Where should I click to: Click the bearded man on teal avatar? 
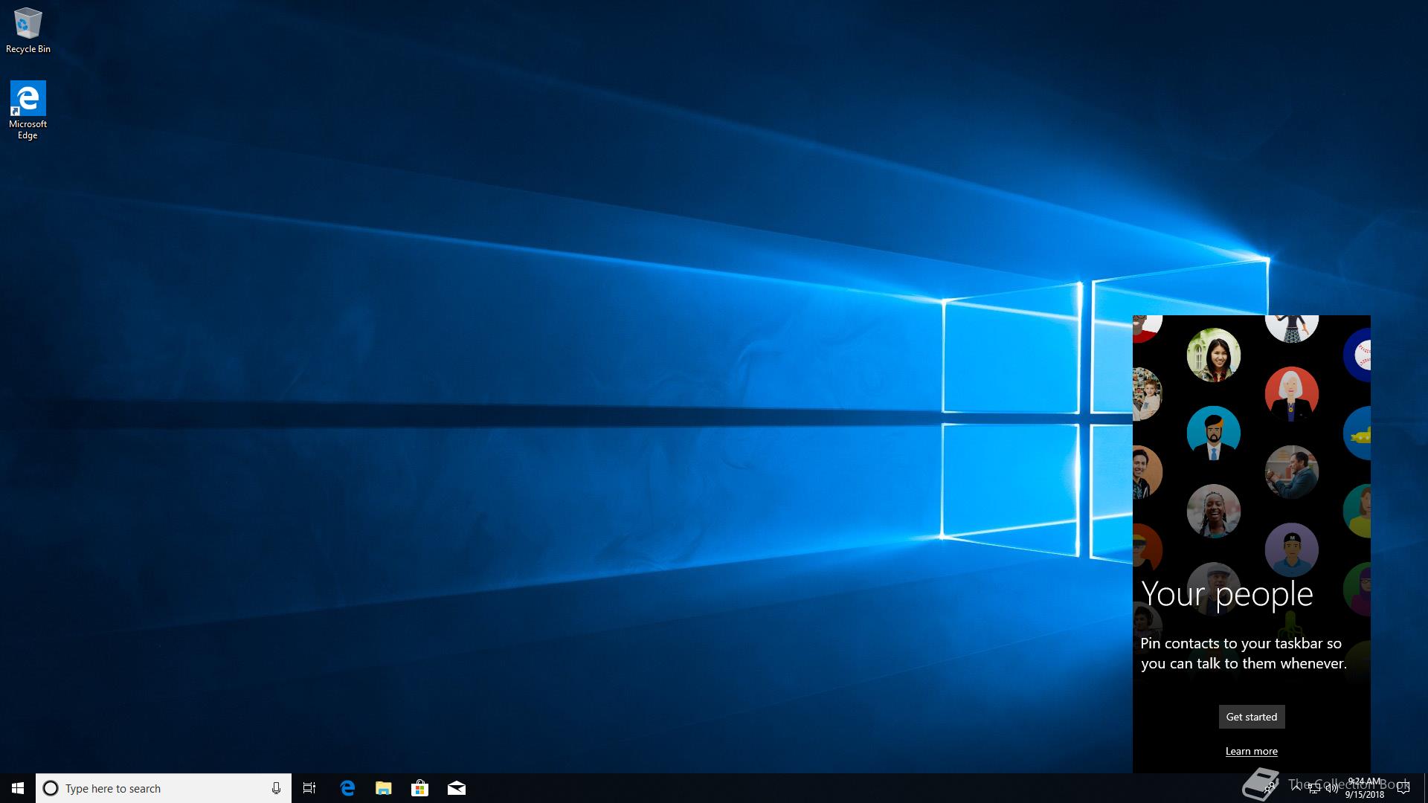point(1213,433)
